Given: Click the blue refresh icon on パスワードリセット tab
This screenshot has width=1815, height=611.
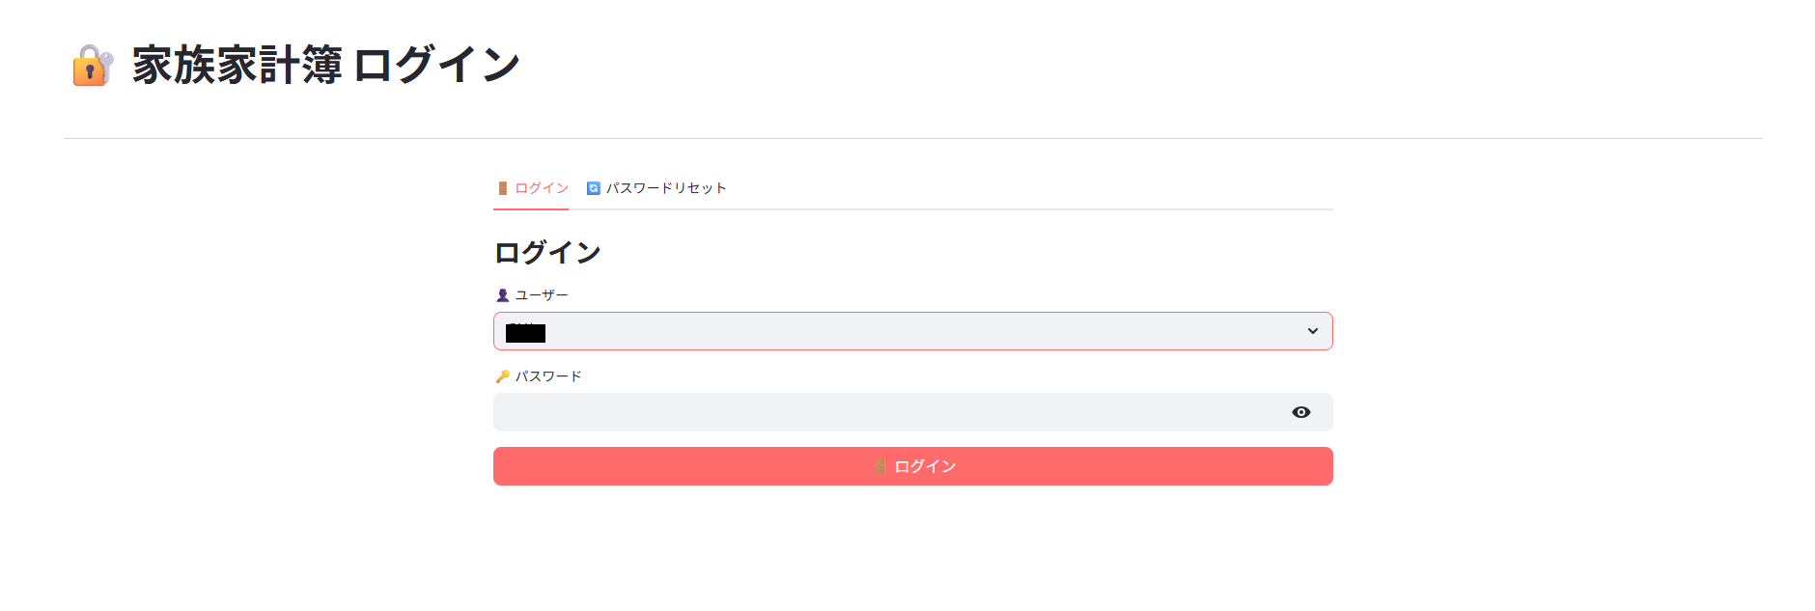Looking at the screenshot, I should point(594,188).
